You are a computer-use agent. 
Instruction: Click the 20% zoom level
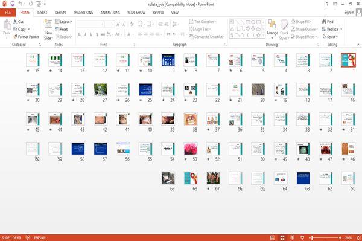[x=348, y=237]
